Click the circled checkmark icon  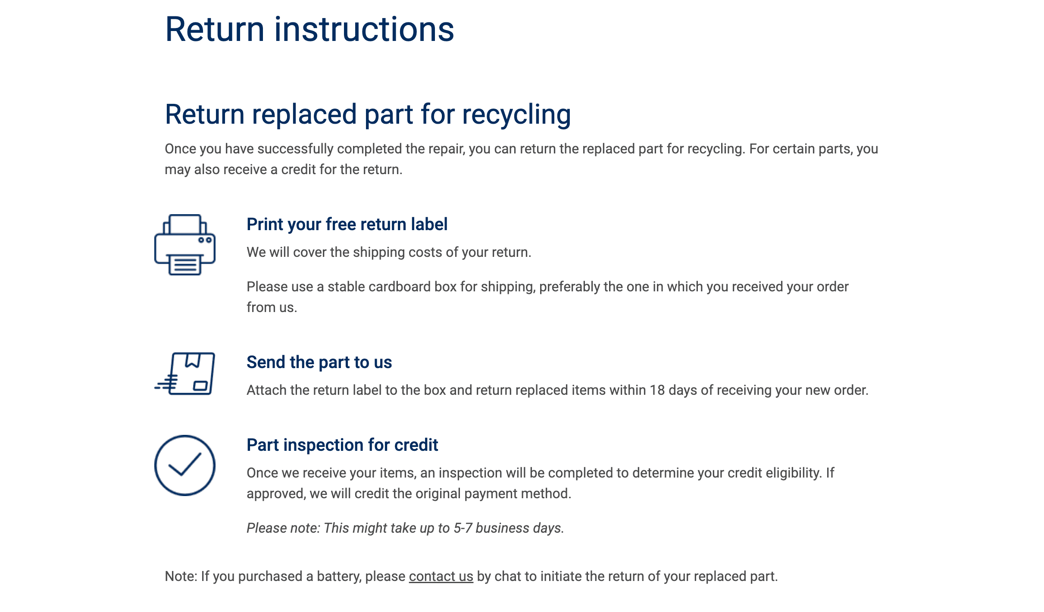184,465
